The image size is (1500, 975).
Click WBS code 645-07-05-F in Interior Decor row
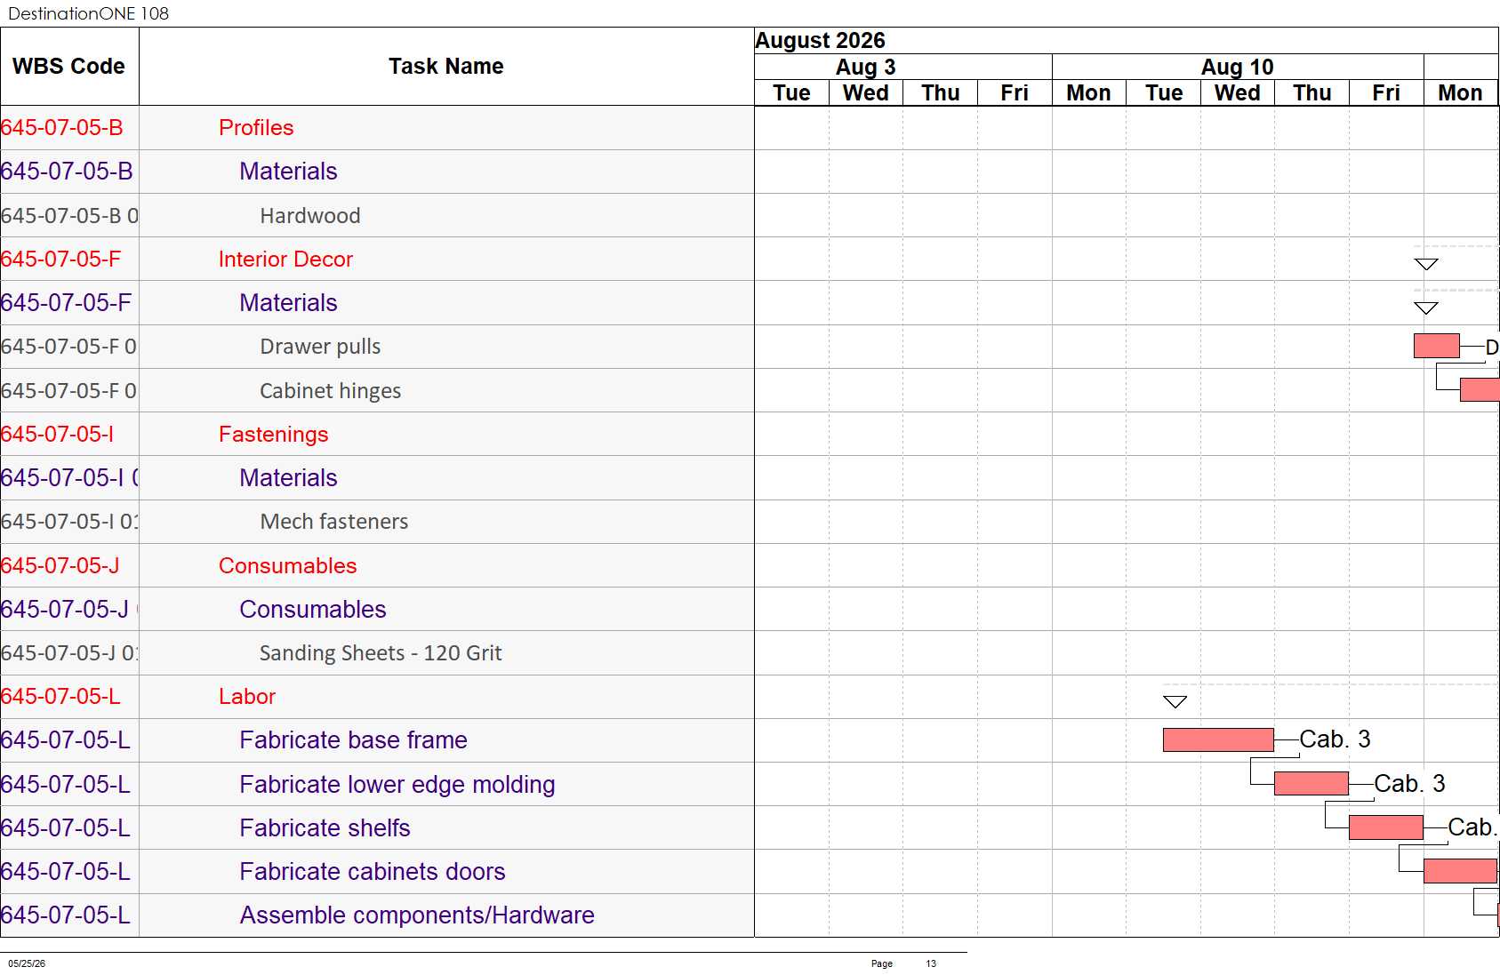coord(60,260)
